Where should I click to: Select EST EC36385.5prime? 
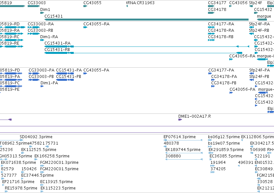coord(226,156)
